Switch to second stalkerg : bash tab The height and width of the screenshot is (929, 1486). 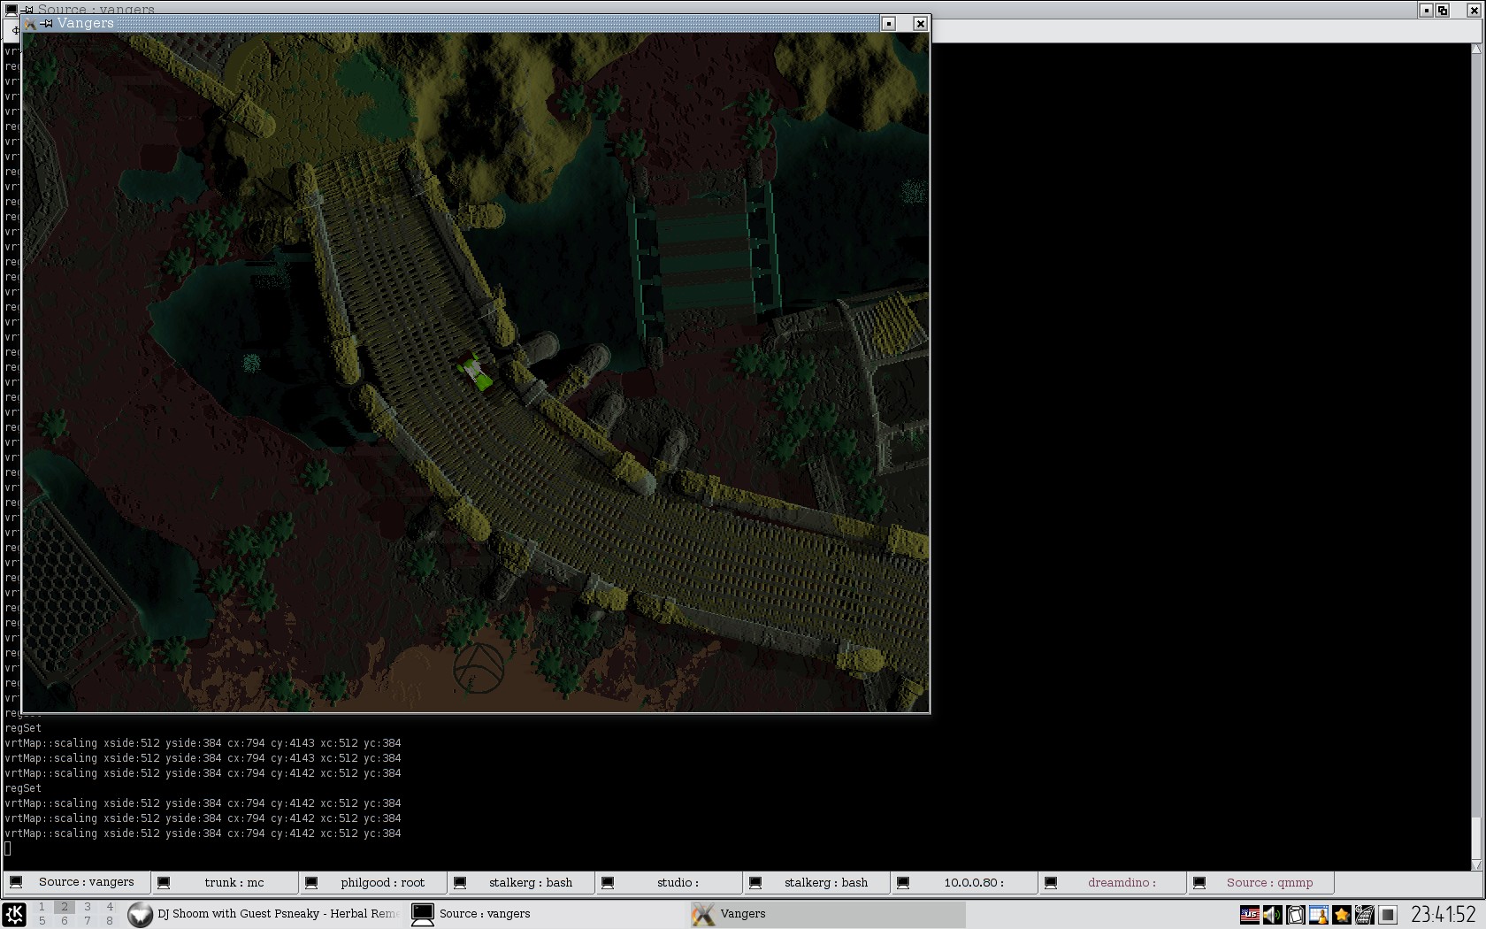click(816, 882)
